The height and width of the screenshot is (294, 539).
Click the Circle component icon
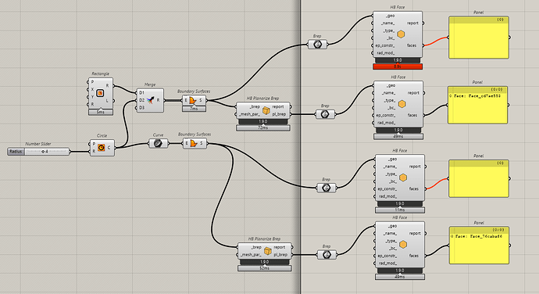(x=101, y=147)
